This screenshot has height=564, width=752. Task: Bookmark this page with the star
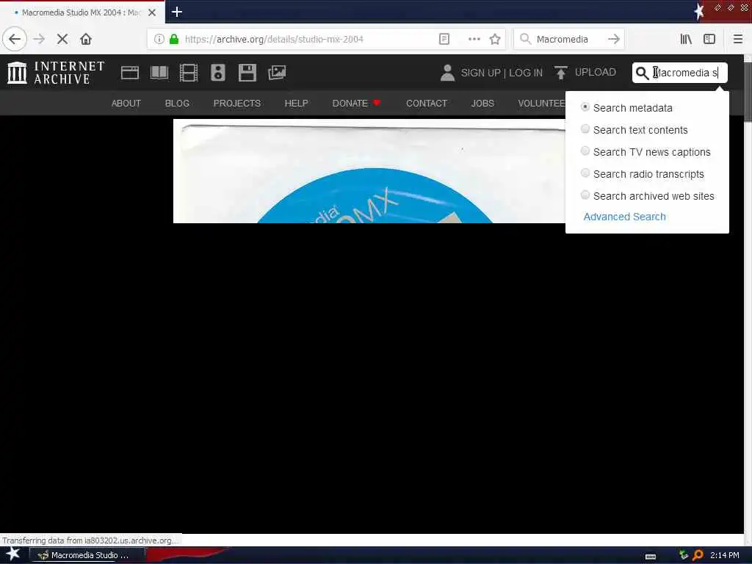(x=495, y=39)
